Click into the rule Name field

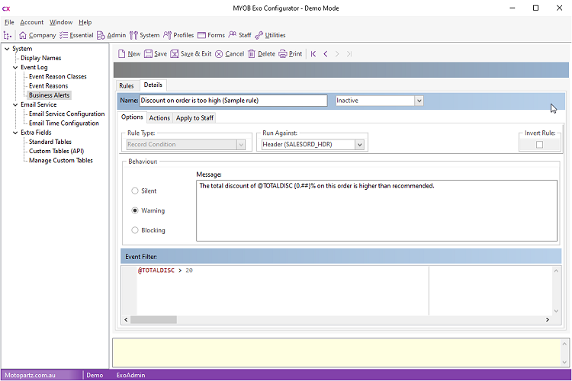[233, 101]
